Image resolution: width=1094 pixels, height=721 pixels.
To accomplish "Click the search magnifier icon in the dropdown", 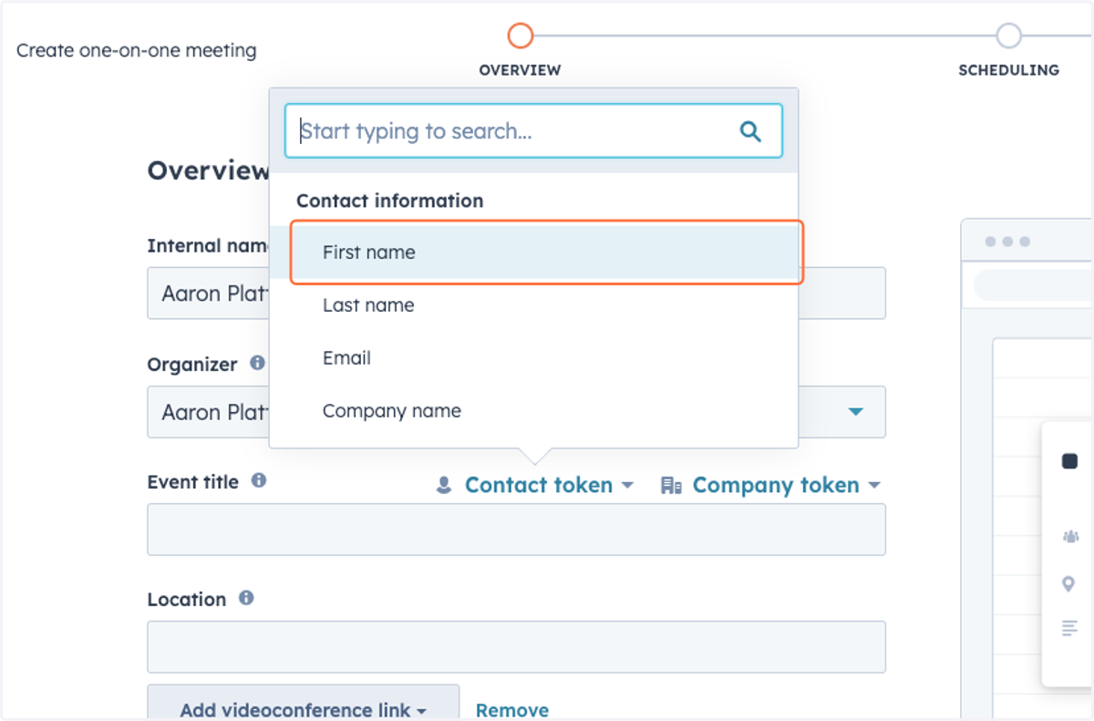I will pyautogui.click(x=750, y=131).
